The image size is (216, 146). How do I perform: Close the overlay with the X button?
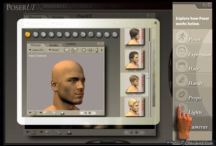[155, 23]
